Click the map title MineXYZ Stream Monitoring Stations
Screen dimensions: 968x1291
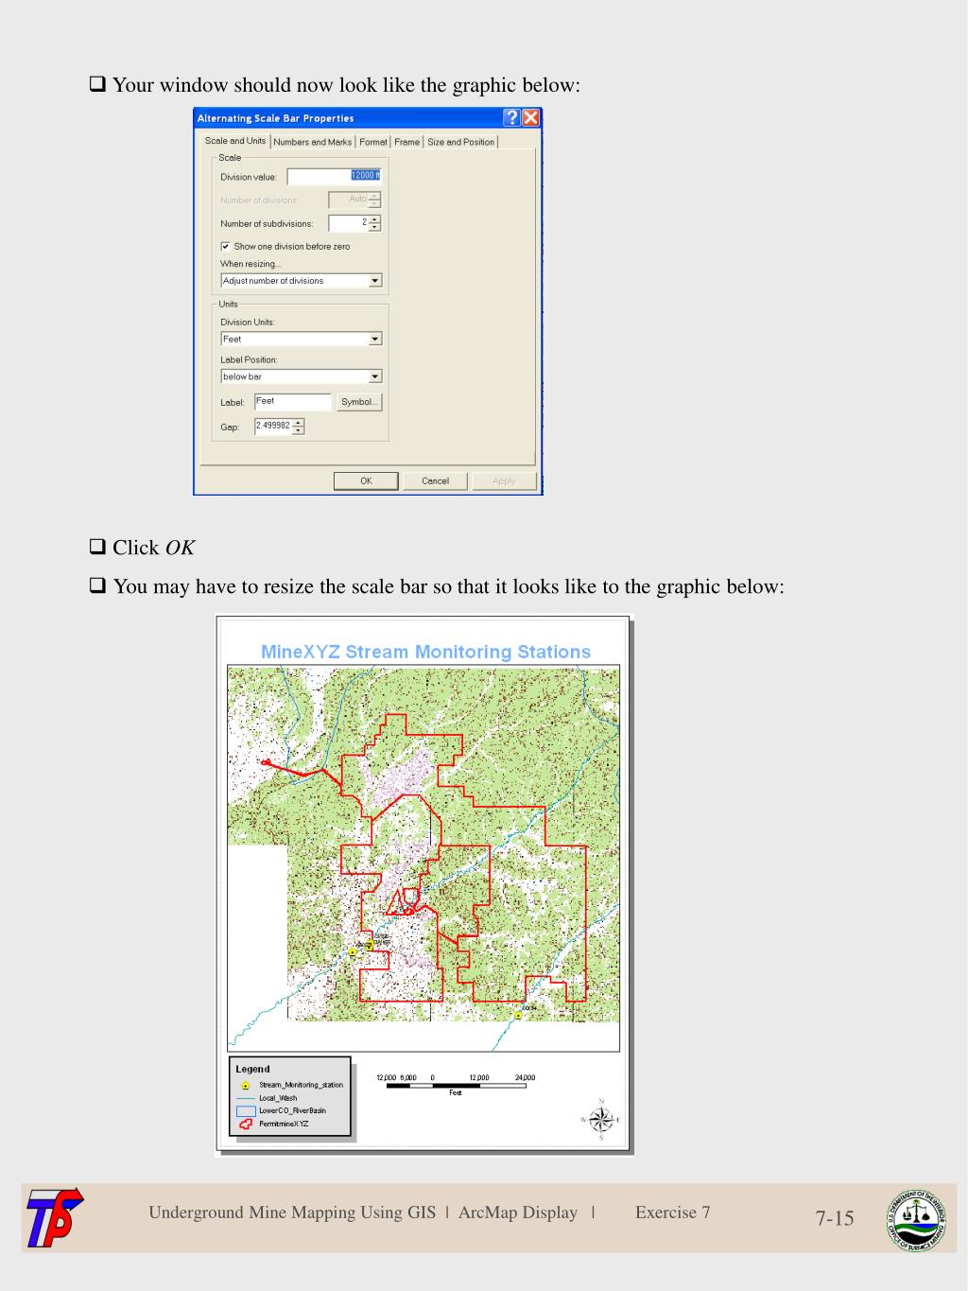pos(425,652)
